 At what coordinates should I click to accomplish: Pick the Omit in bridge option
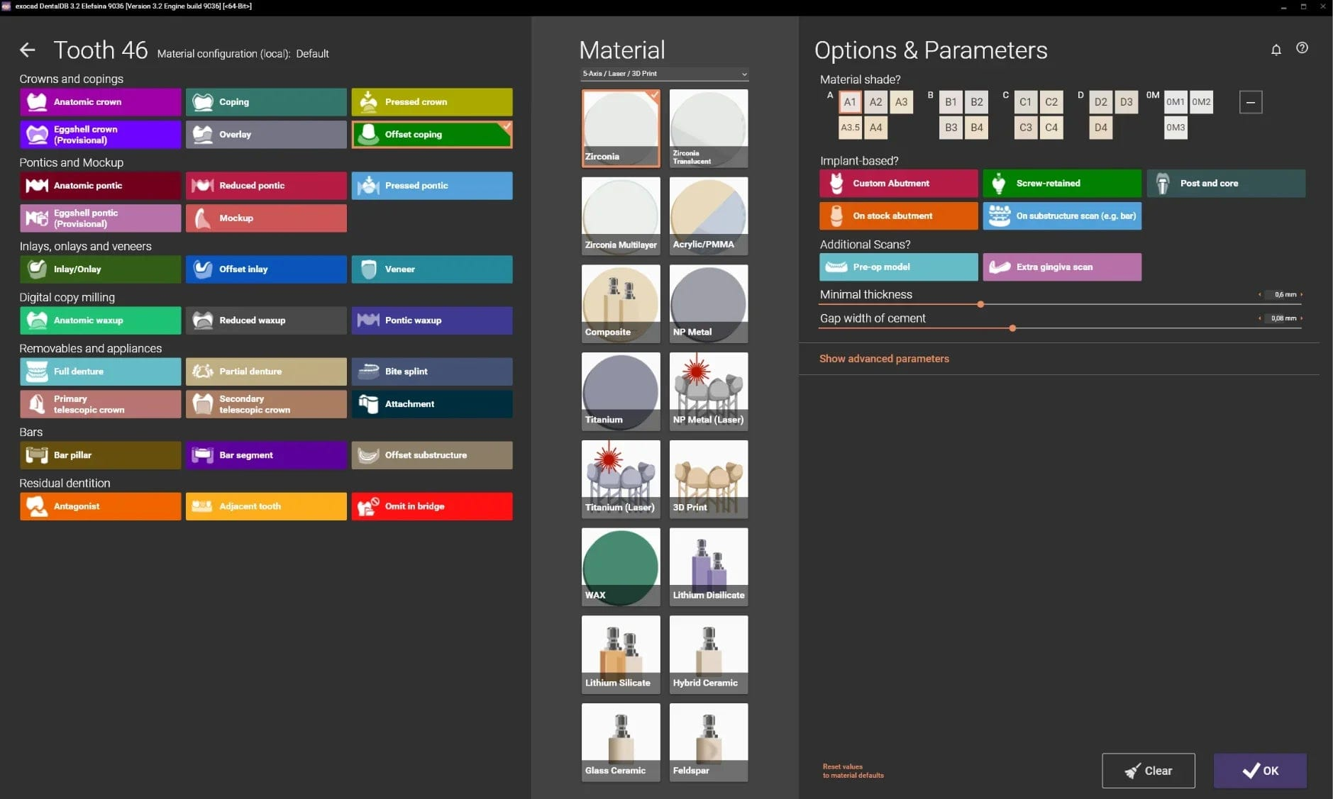click(431, 506)
